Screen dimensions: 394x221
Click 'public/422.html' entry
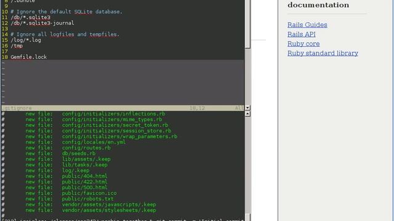tap(85, 182)
